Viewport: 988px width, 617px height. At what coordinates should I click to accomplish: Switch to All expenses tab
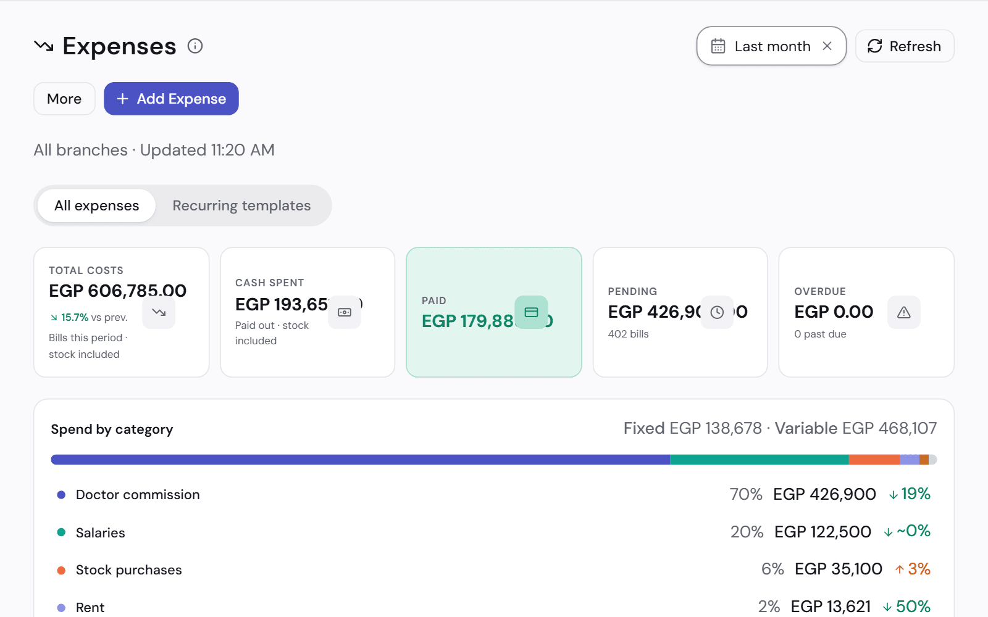tap(96, 205)
